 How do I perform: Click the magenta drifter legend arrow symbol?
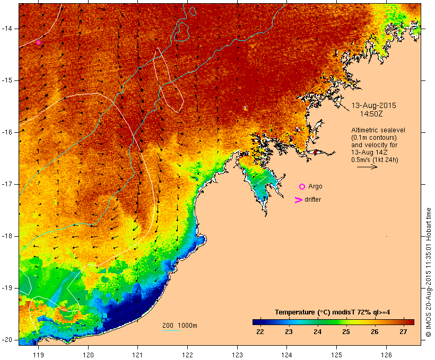[x=298, y=200]
